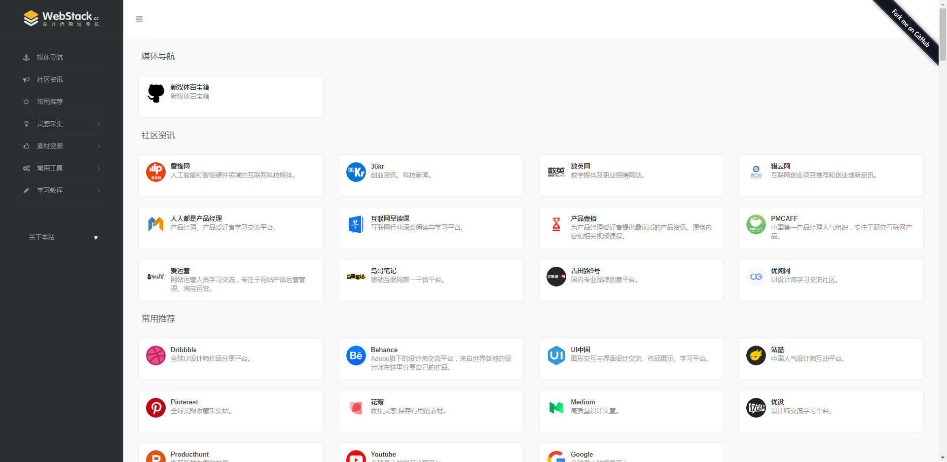The image size is (947, 462).
Task: Open the Fork me on GitHub ribbon
Action: (x=910, y=29)
